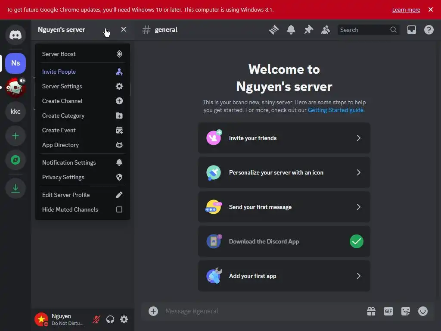Tick the Hide Muted Channels checkbox
Screen dimensions: 441x331
click(119, 209)
